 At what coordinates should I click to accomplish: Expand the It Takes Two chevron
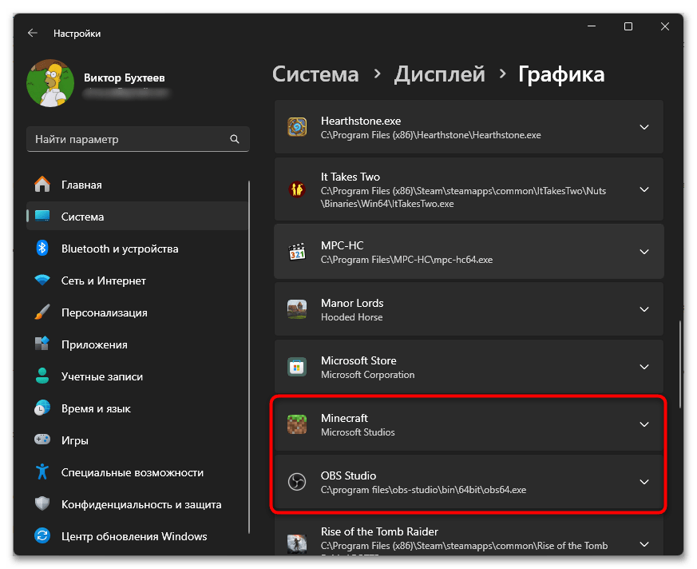(644, 189)
